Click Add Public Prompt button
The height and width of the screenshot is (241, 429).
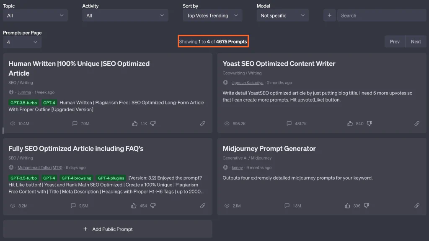(x=108, y=229)
